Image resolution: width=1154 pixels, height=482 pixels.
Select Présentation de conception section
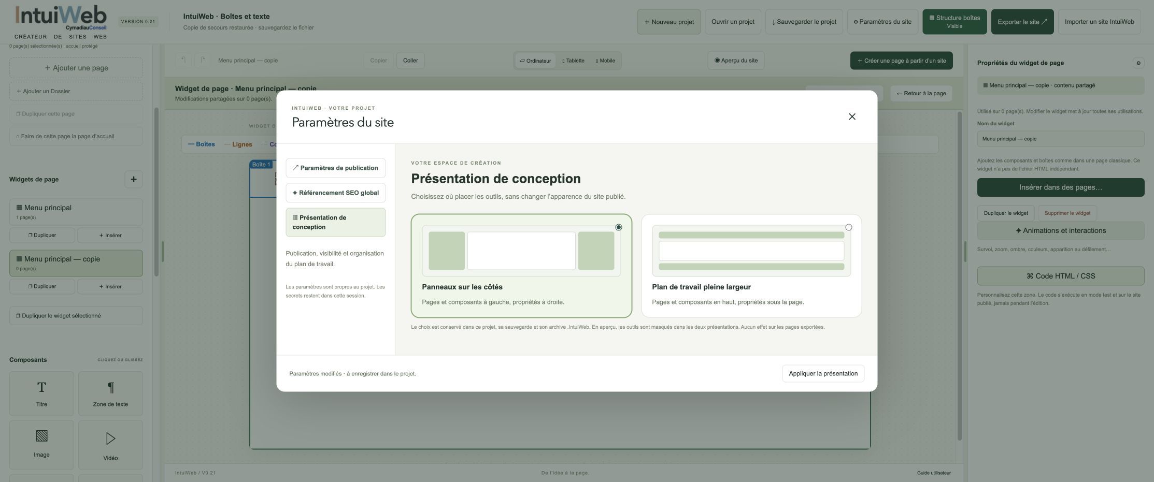point(335,222)
